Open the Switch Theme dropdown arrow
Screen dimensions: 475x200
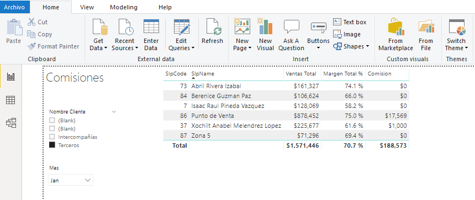466,48
